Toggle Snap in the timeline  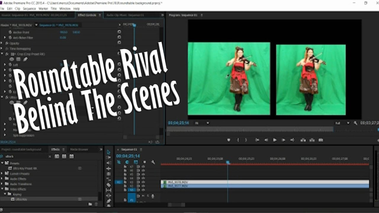pos(127,162)
